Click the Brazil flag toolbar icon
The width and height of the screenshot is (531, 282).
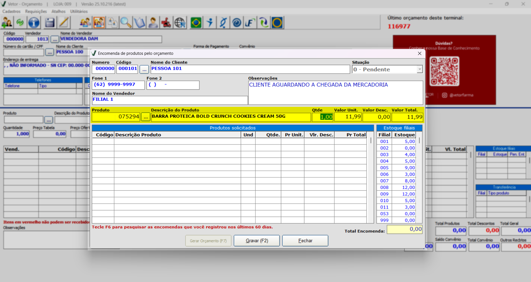[196, 23]
